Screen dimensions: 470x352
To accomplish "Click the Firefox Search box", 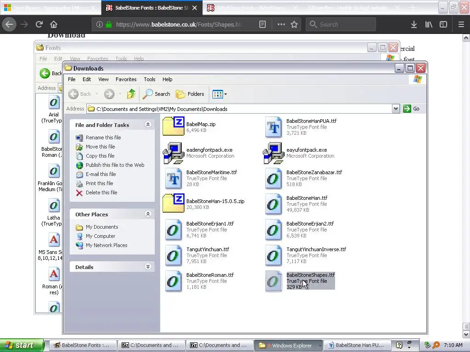I will tap(341, 24).
